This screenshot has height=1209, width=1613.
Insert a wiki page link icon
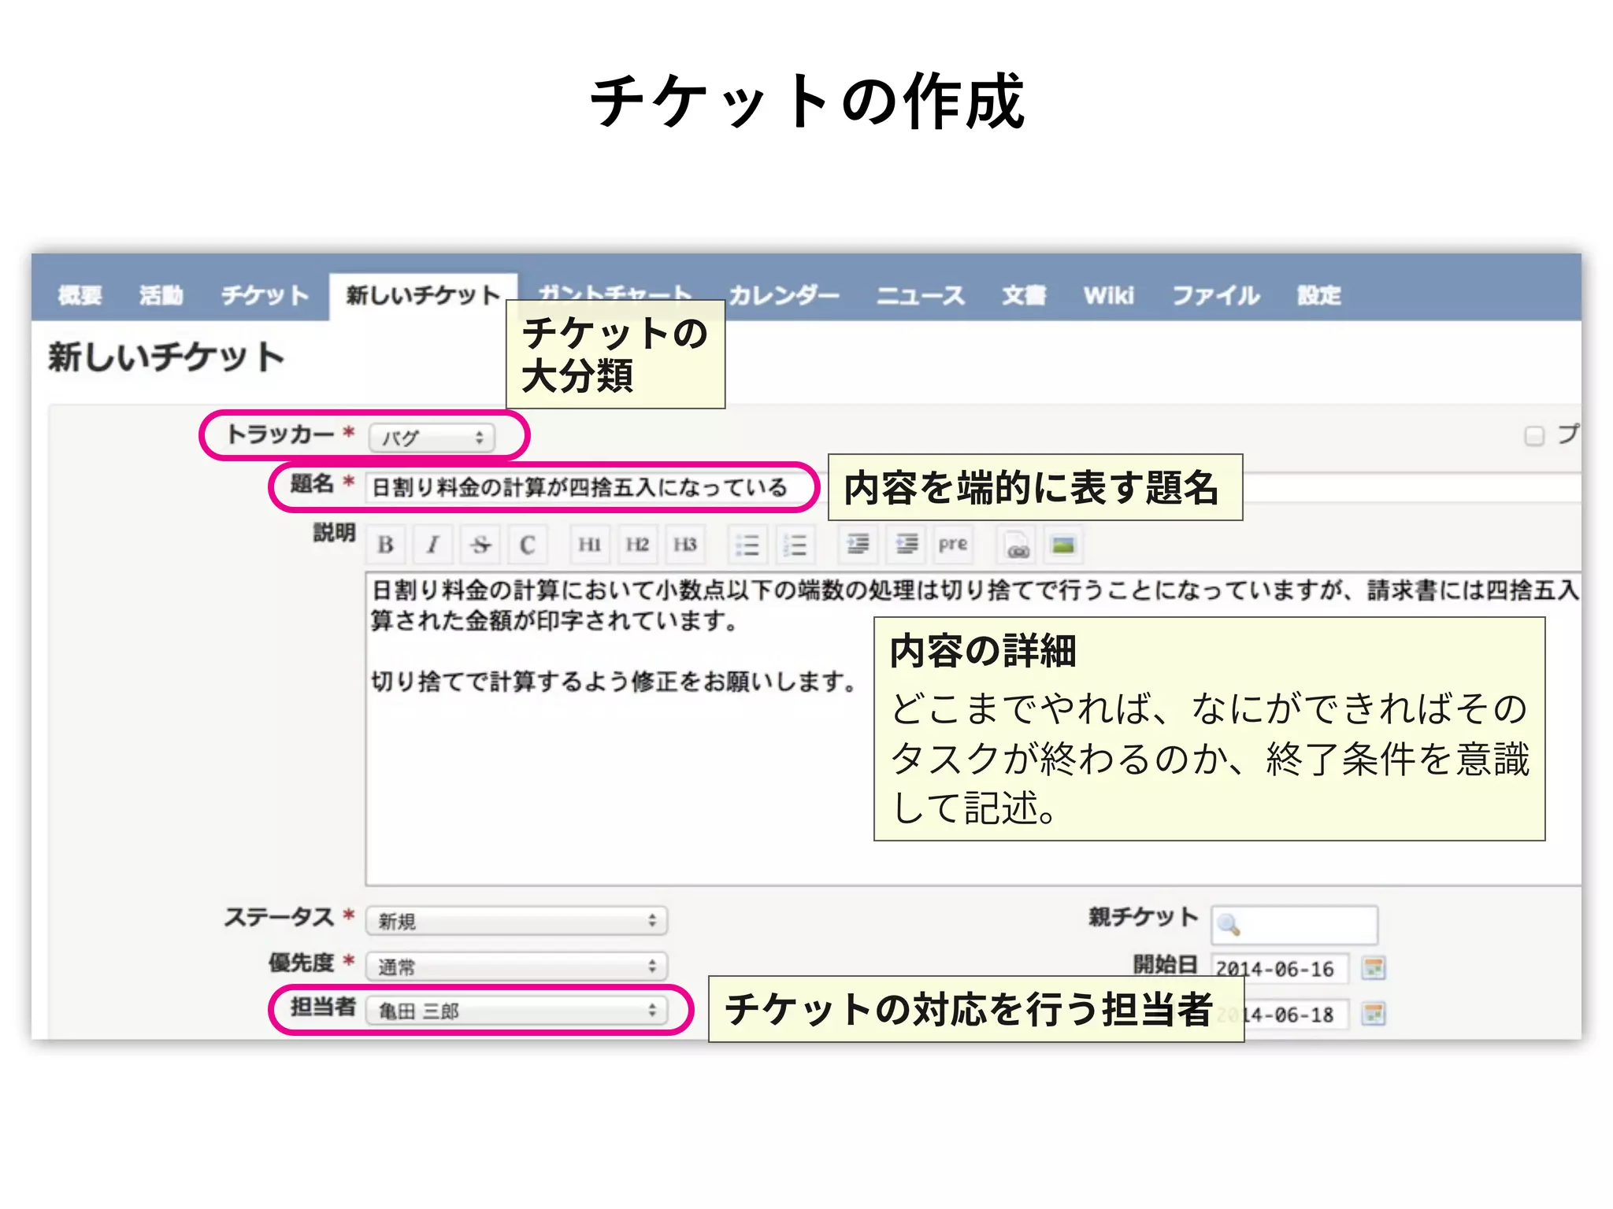1017,545
